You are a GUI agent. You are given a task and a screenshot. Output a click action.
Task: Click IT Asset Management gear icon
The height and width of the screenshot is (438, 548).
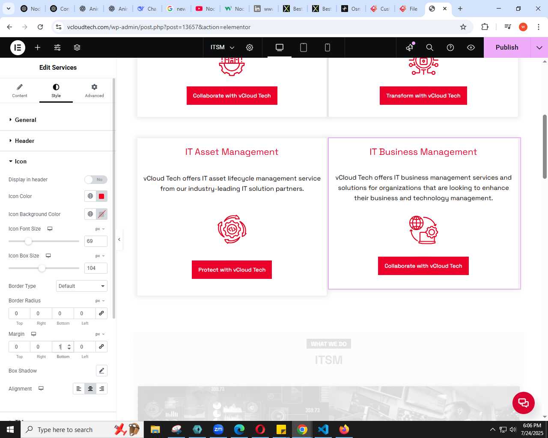pos(232,230)
